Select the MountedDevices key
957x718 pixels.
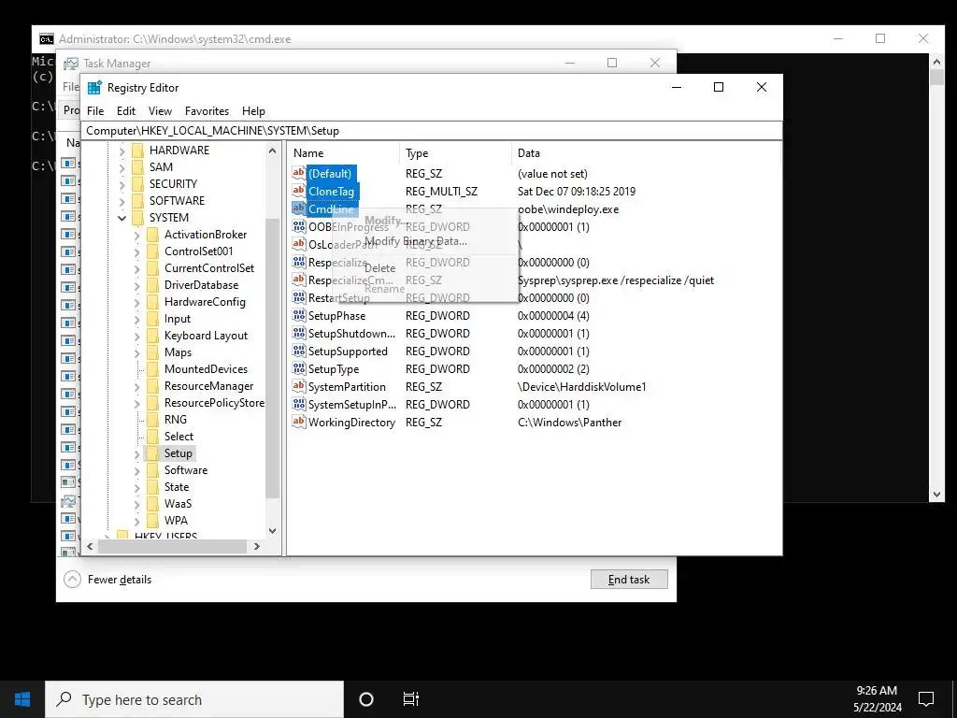tap(206, 369)
